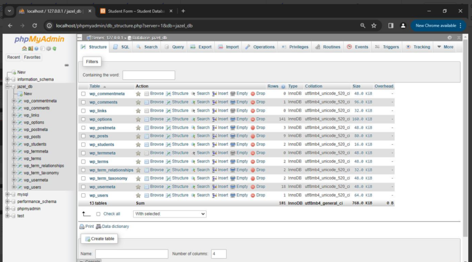Select the wp_options row checkbox
Viewport: 472px width, 262px height.
pyautogui.click(x=83, y=119)
